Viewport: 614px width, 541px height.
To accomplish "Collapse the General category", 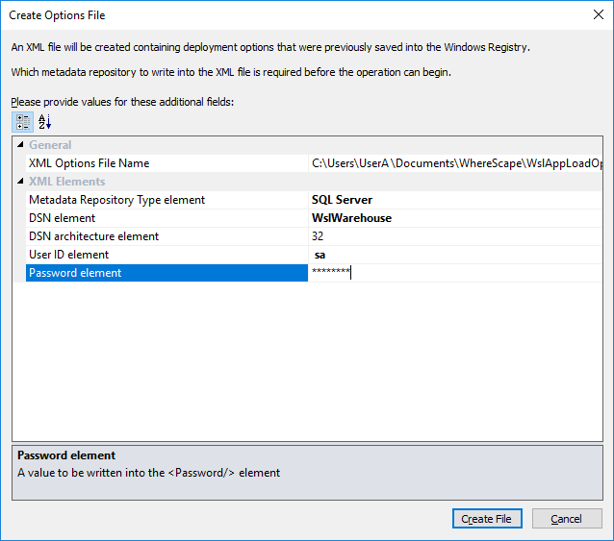I will 20,145.
